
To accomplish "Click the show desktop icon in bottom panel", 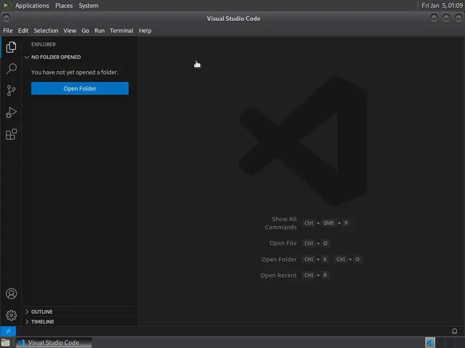I will [x=5, y=343].
